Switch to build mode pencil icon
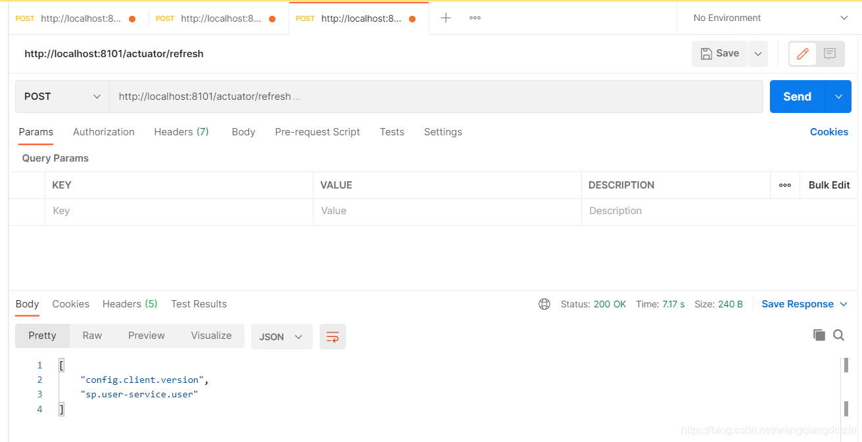The height and width of the screenshot is (442, 862). click(x=802, y=54)
